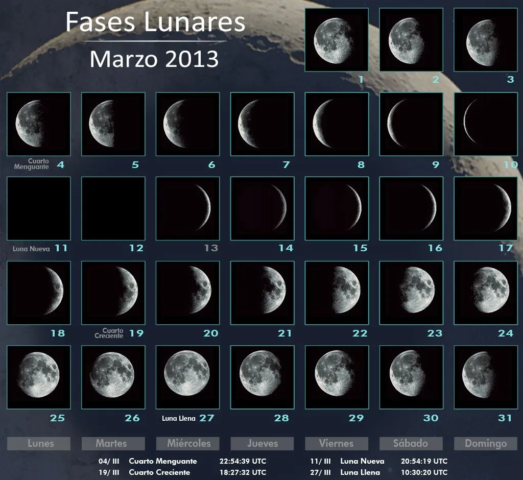Select the Luna Llena moon on day 27

click(188, 377)
